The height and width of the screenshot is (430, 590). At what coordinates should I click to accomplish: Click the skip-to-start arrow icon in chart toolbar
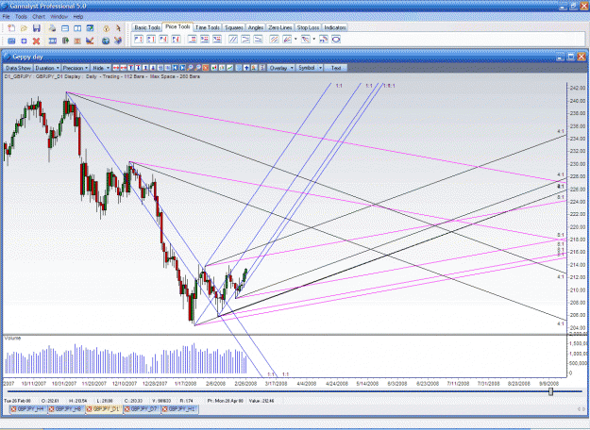pos(175,68)
